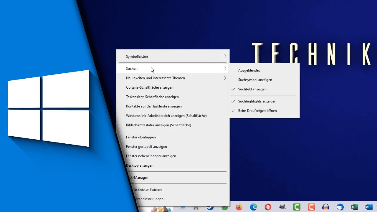Enable Kontakte auf der Taskleiste anzeigen
Viewport: 377px width, 212px height.
(173, 106)
